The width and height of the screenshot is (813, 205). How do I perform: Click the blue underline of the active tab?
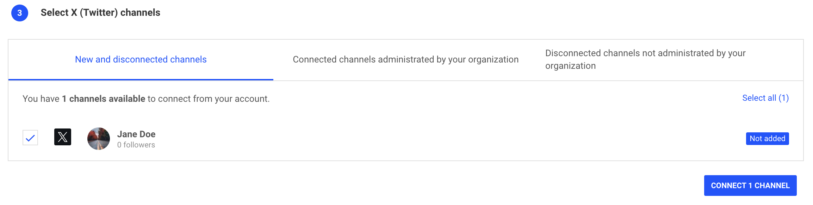tap(141, 80)
